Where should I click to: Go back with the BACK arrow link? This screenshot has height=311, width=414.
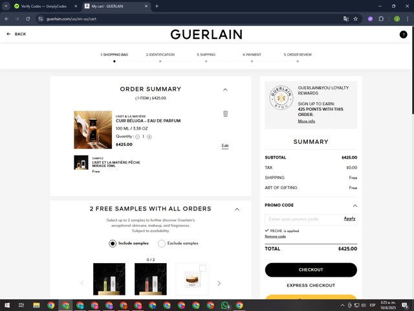point(16,34)
